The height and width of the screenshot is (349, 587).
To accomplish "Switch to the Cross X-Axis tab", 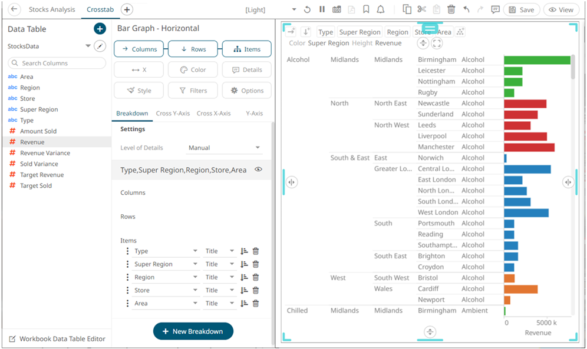I will (x=213, y=113).
